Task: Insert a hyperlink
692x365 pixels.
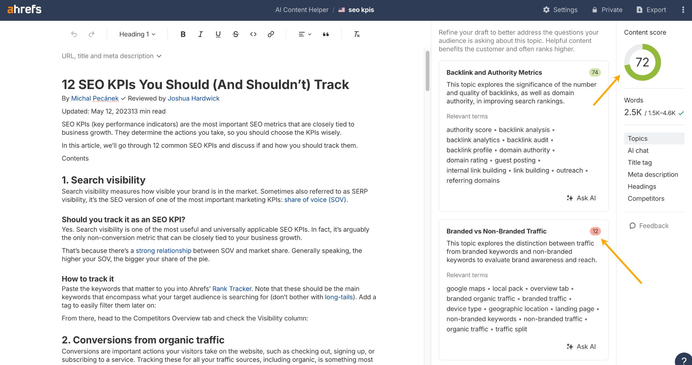Action: 271,34
